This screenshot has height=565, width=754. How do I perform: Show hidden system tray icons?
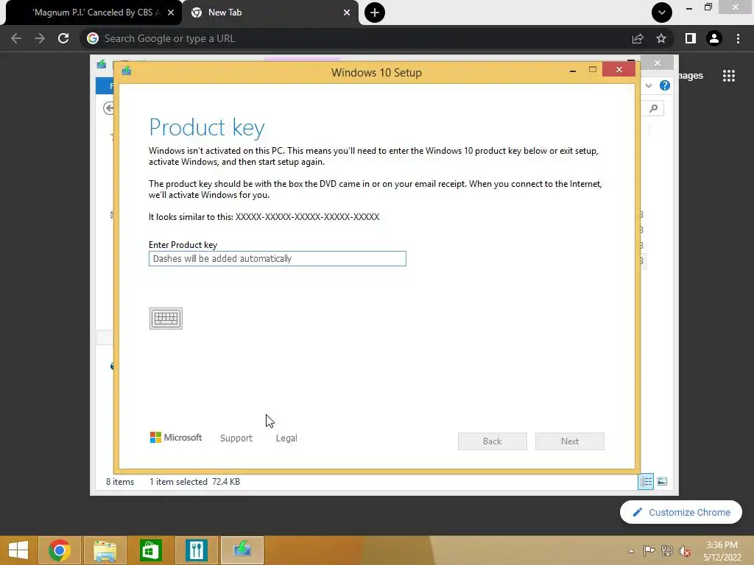(x=631, y=551)
